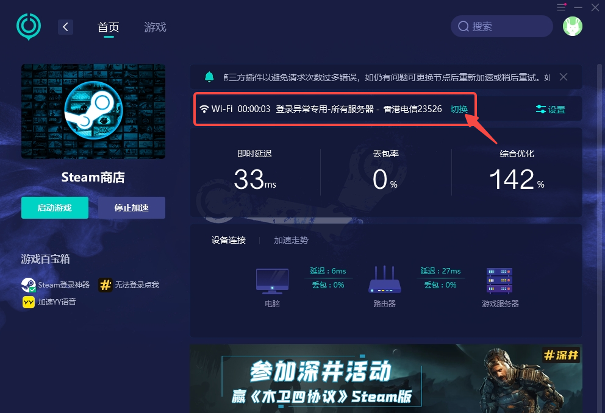Screen dimensions: 605x413
Task: Open 设置 settings with sliders icon
Action: point(551,110)
